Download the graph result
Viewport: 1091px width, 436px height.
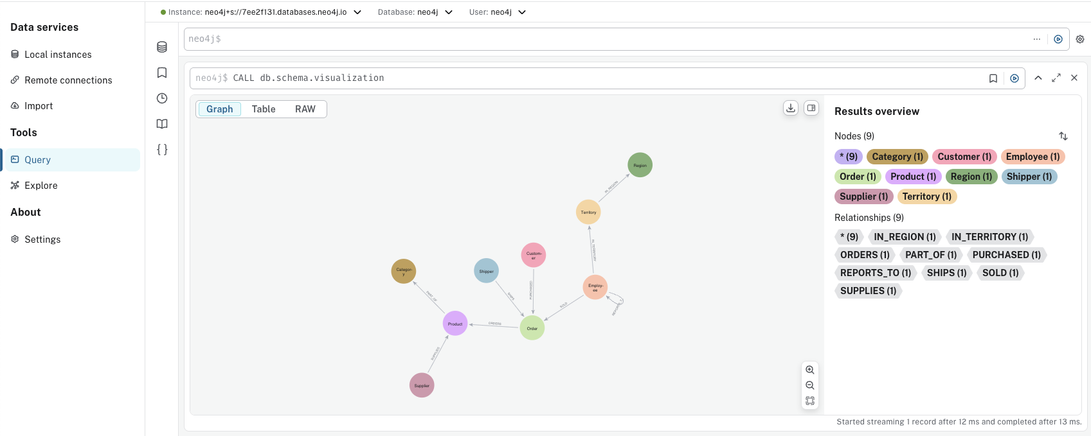[791, 108]
